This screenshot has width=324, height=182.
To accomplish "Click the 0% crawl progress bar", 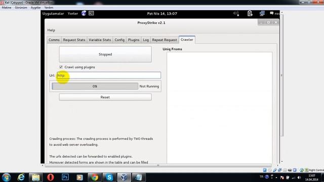I will click(95, 86).
